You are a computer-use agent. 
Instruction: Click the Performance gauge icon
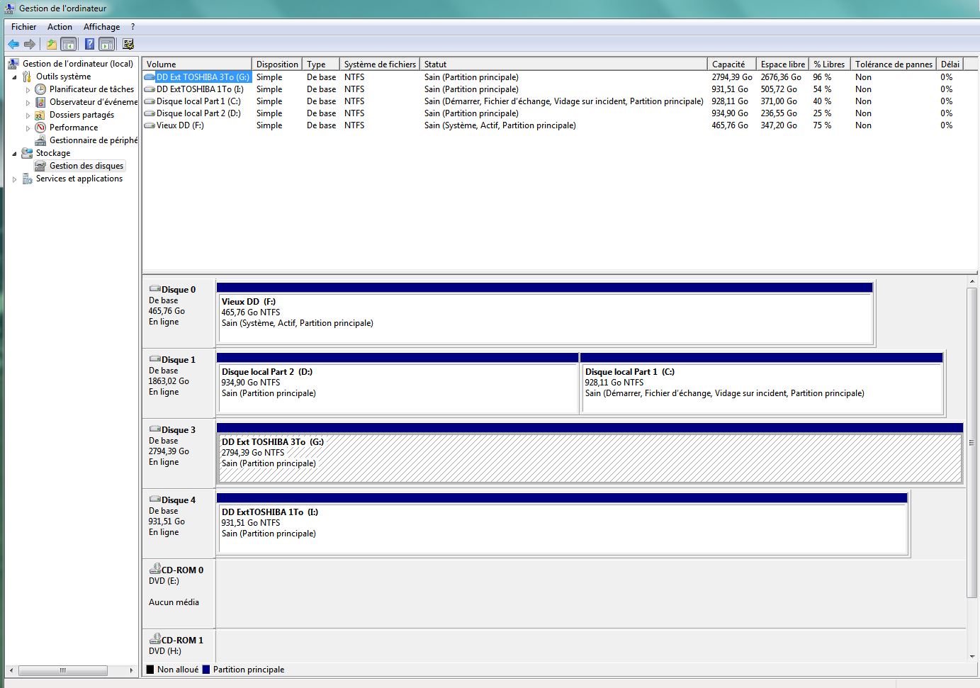click(x=40, y=128)
